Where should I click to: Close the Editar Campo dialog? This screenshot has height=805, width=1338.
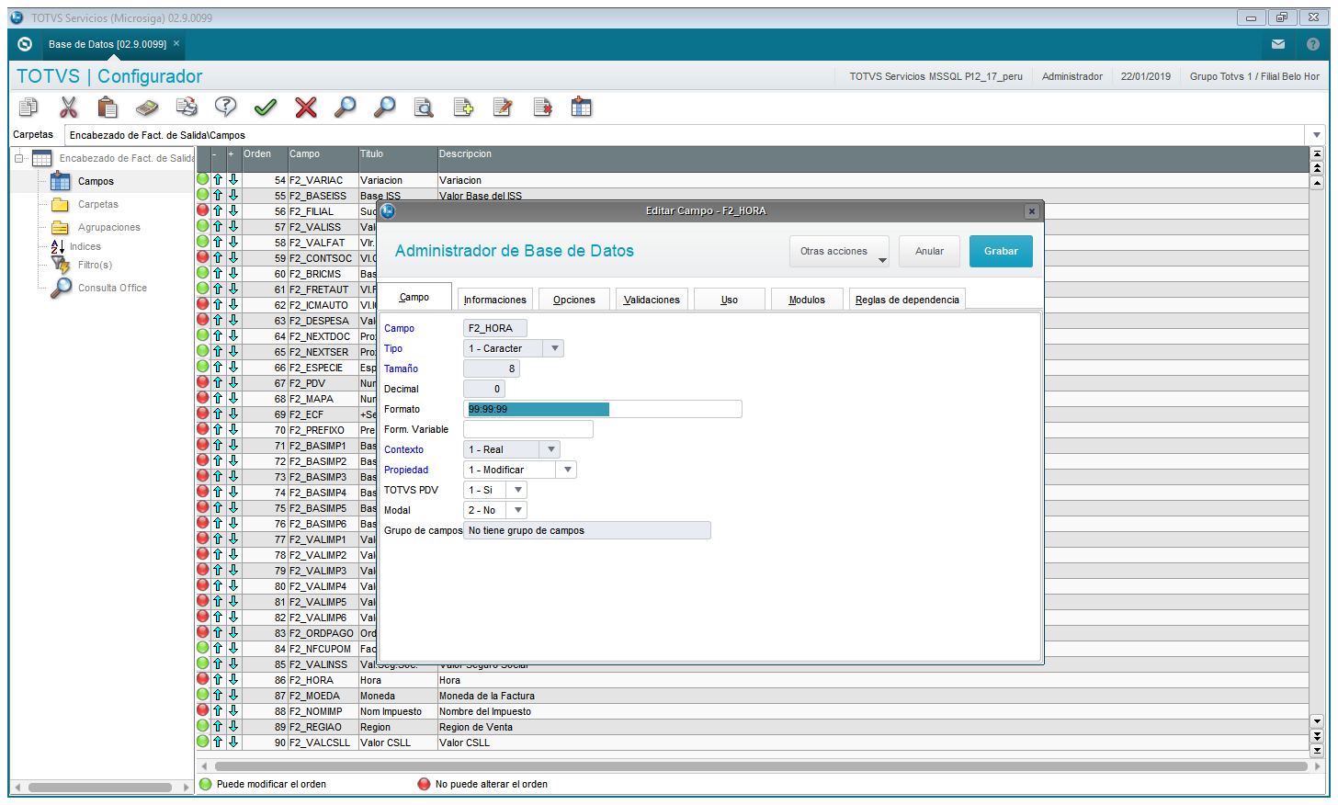1032,211
